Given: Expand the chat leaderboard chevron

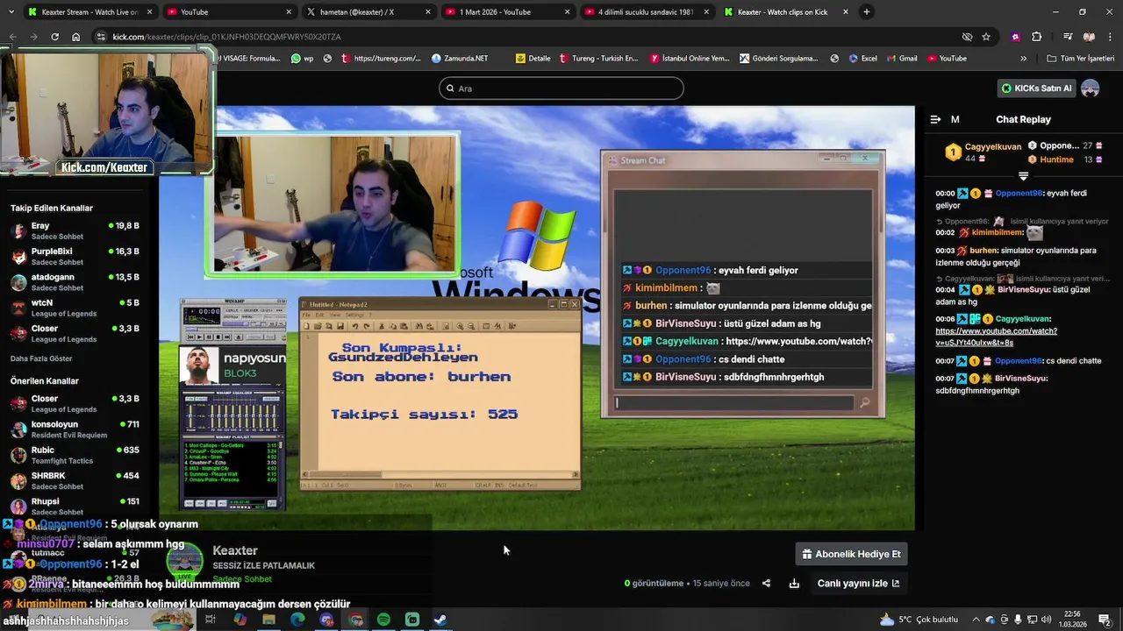Looking at the screenshot, I should [x=1023, y=176].
